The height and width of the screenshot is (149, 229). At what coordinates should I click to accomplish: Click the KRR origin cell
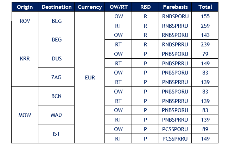point(25,59)
